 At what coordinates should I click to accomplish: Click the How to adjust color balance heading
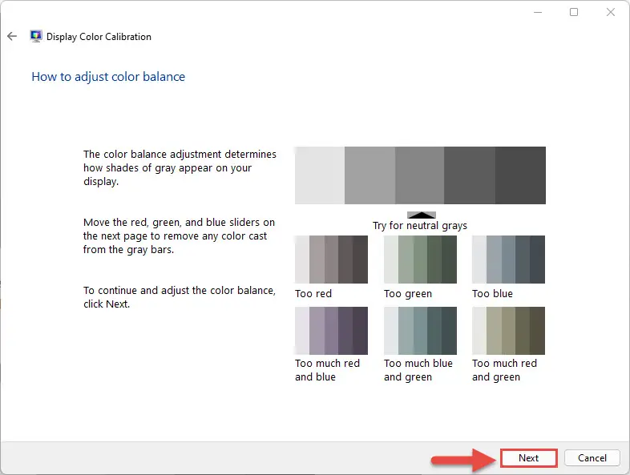(x=108, y=77)
